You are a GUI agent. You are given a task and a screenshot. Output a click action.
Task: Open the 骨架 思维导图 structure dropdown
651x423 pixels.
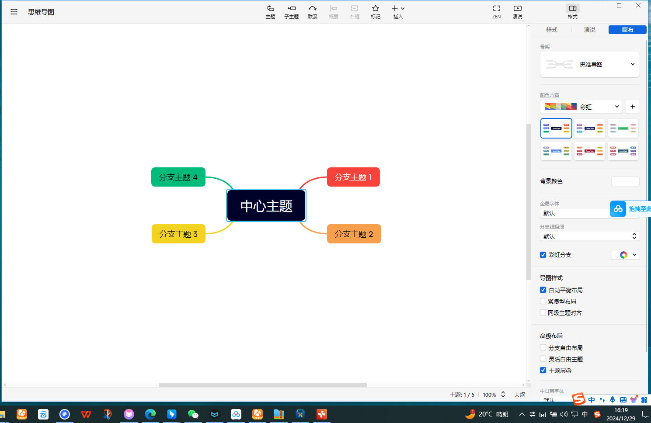tap(590, 64)
